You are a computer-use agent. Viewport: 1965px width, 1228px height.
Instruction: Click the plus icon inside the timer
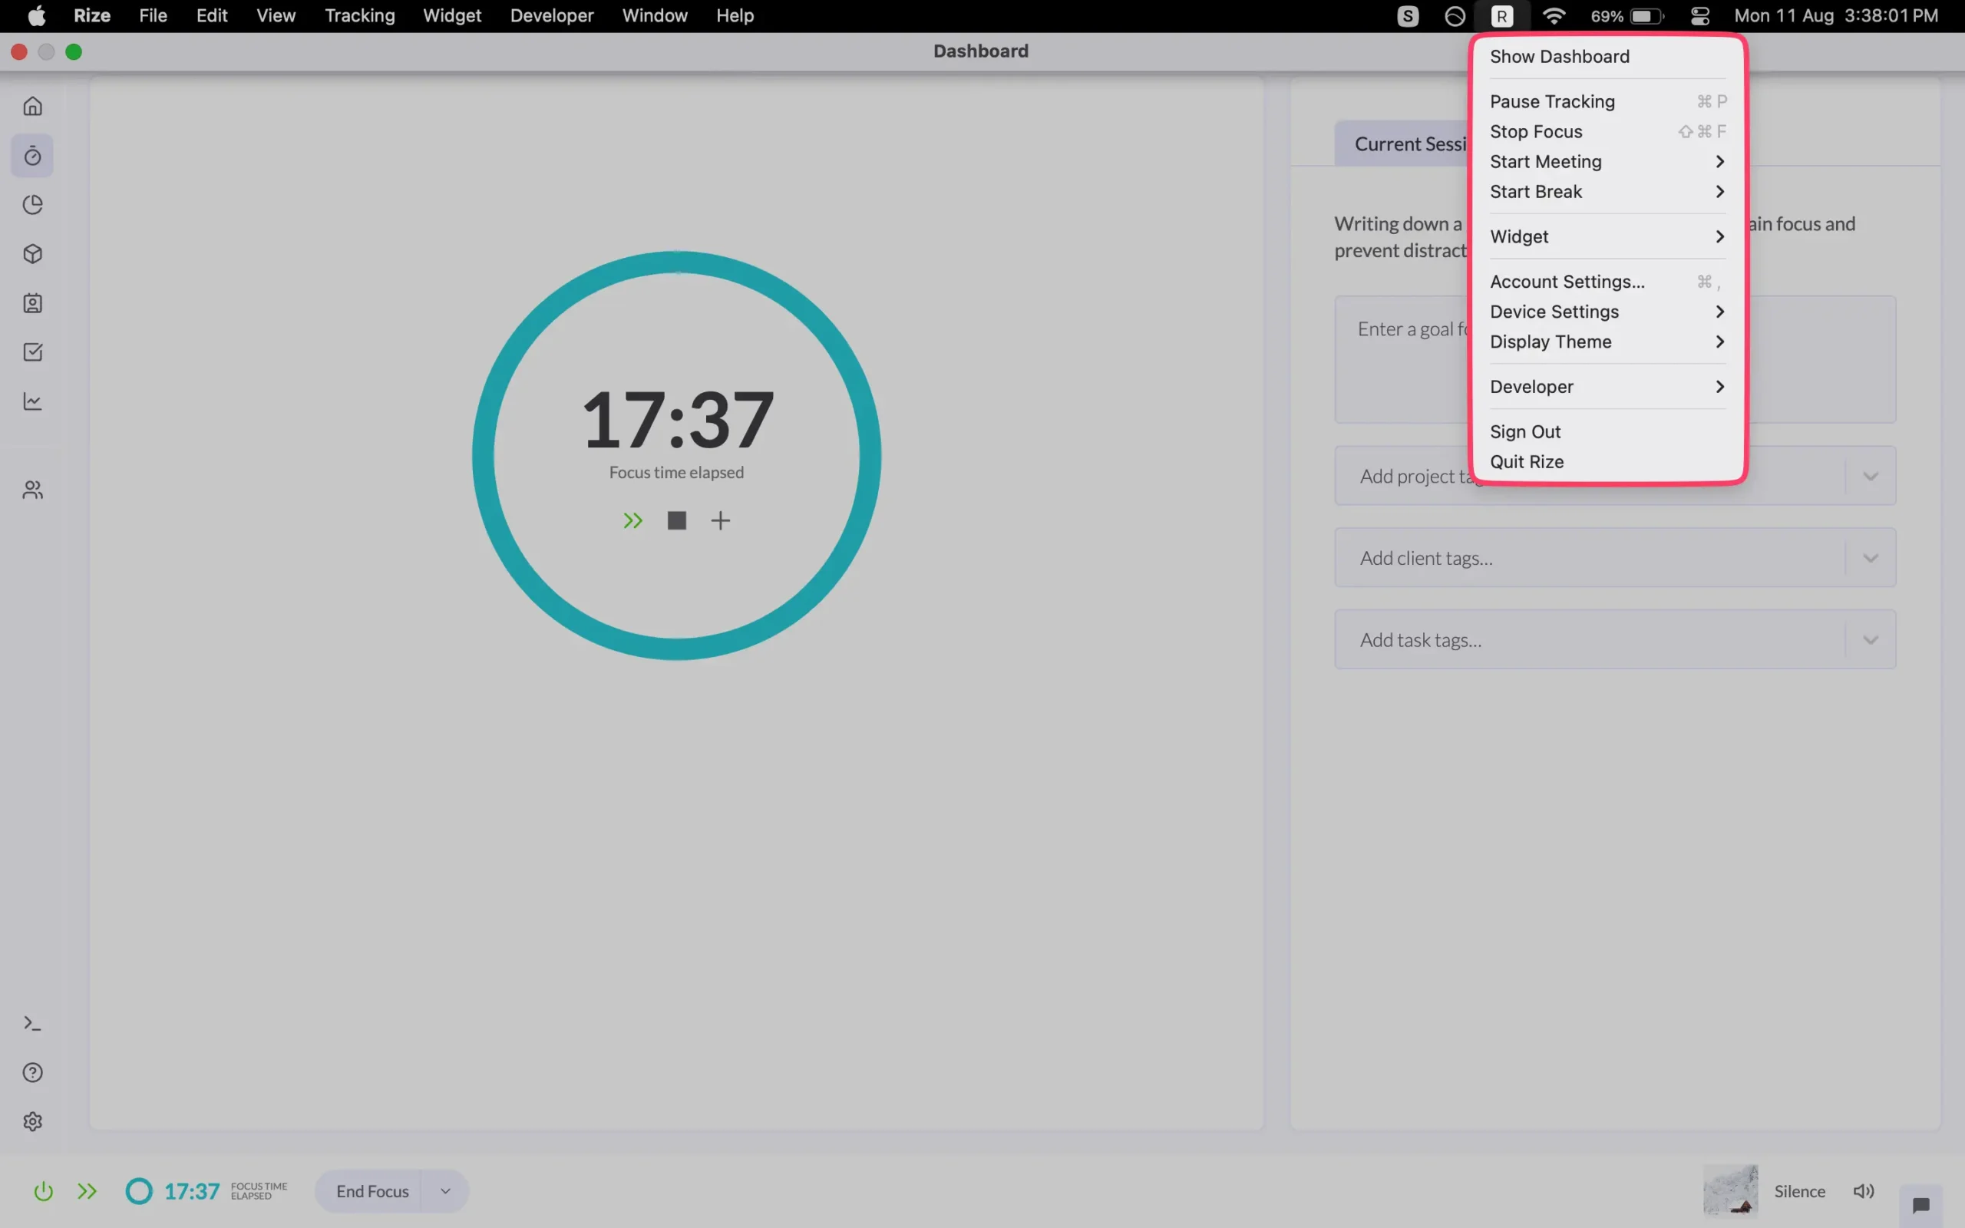720,520
